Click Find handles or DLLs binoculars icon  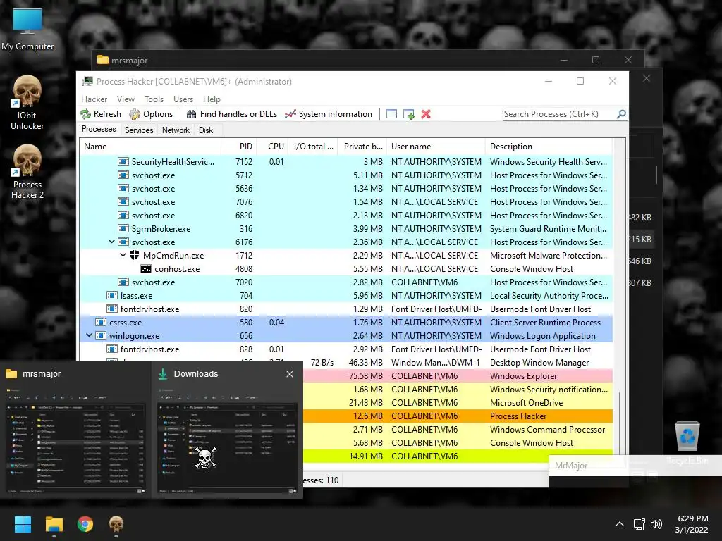(192, 114)
